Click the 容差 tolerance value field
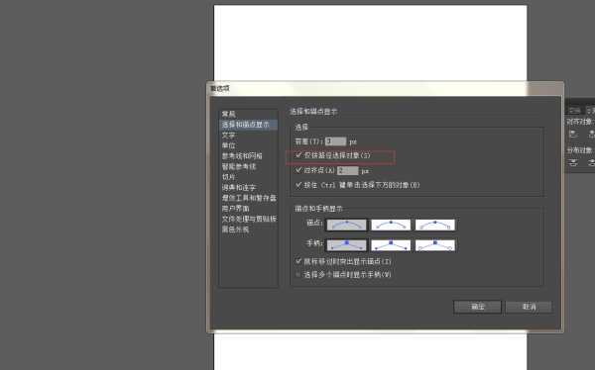595x370 pixels. point(335,141)
